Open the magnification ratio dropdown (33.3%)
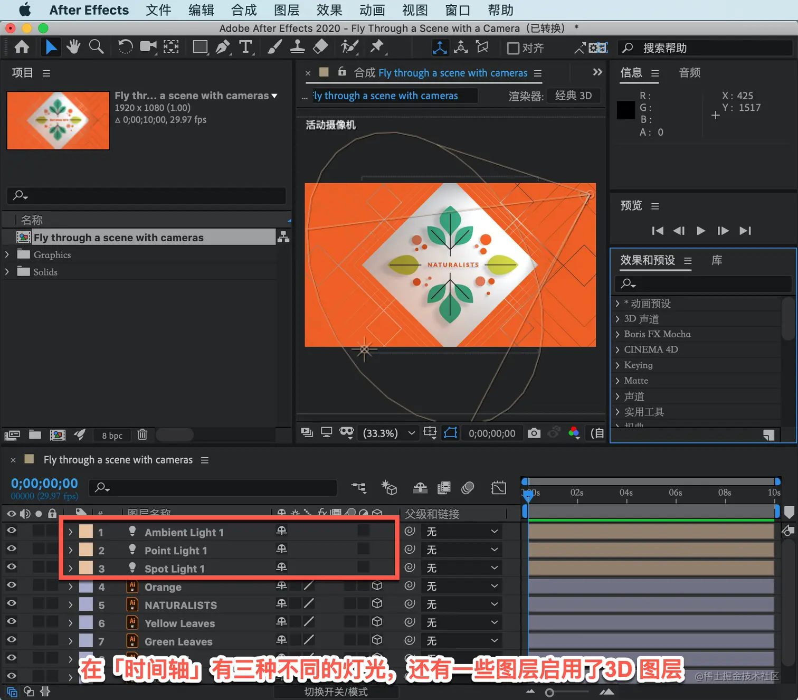798x700 pixels. 389,433
